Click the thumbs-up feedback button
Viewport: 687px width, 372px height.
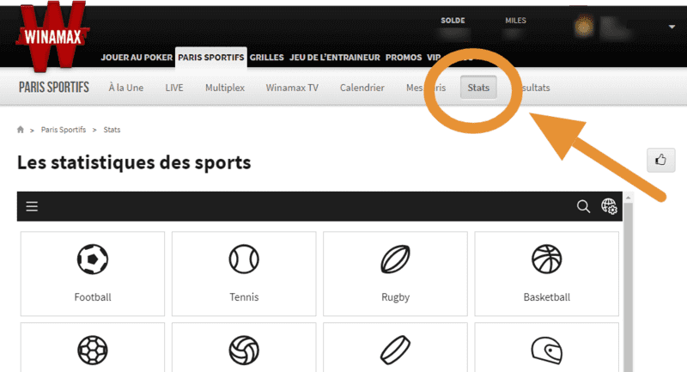pyautogui.click(x=660, y=160)
